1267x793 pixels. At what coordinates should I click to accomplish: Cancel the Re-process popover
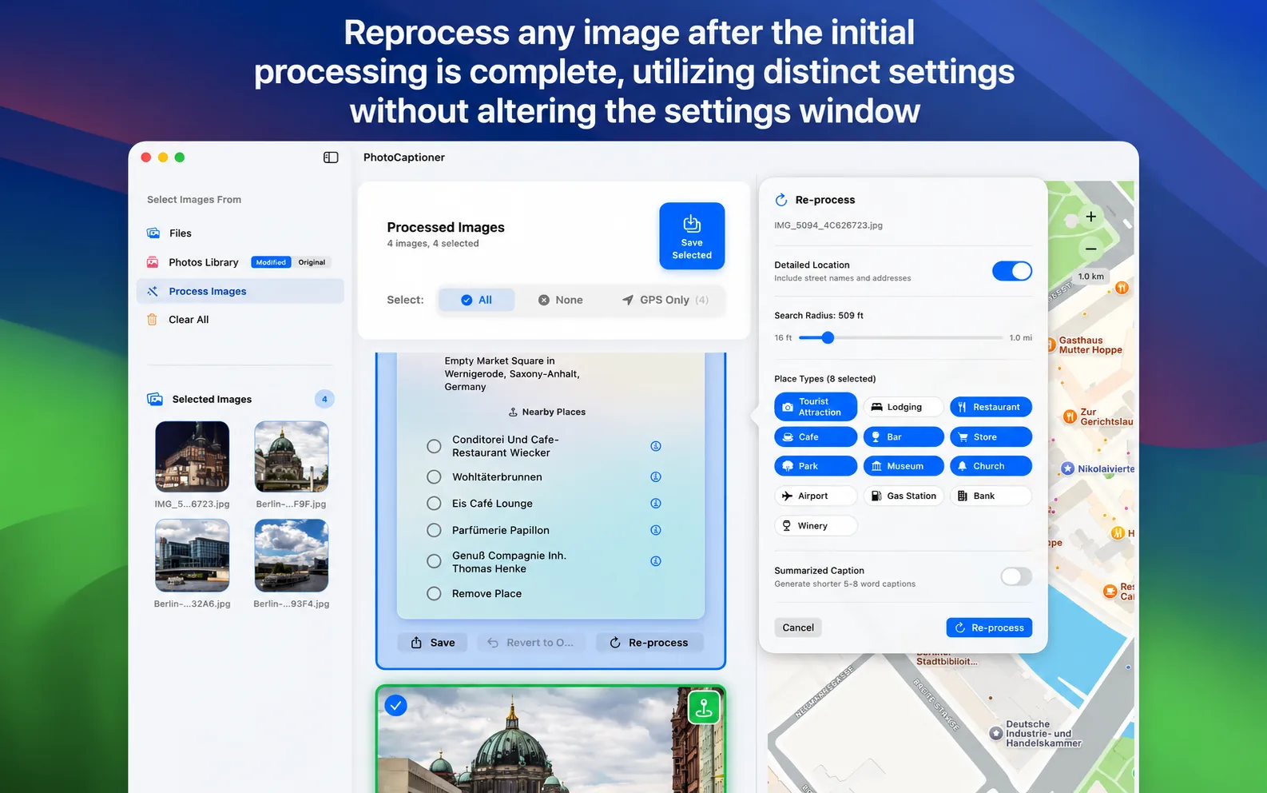798,628
